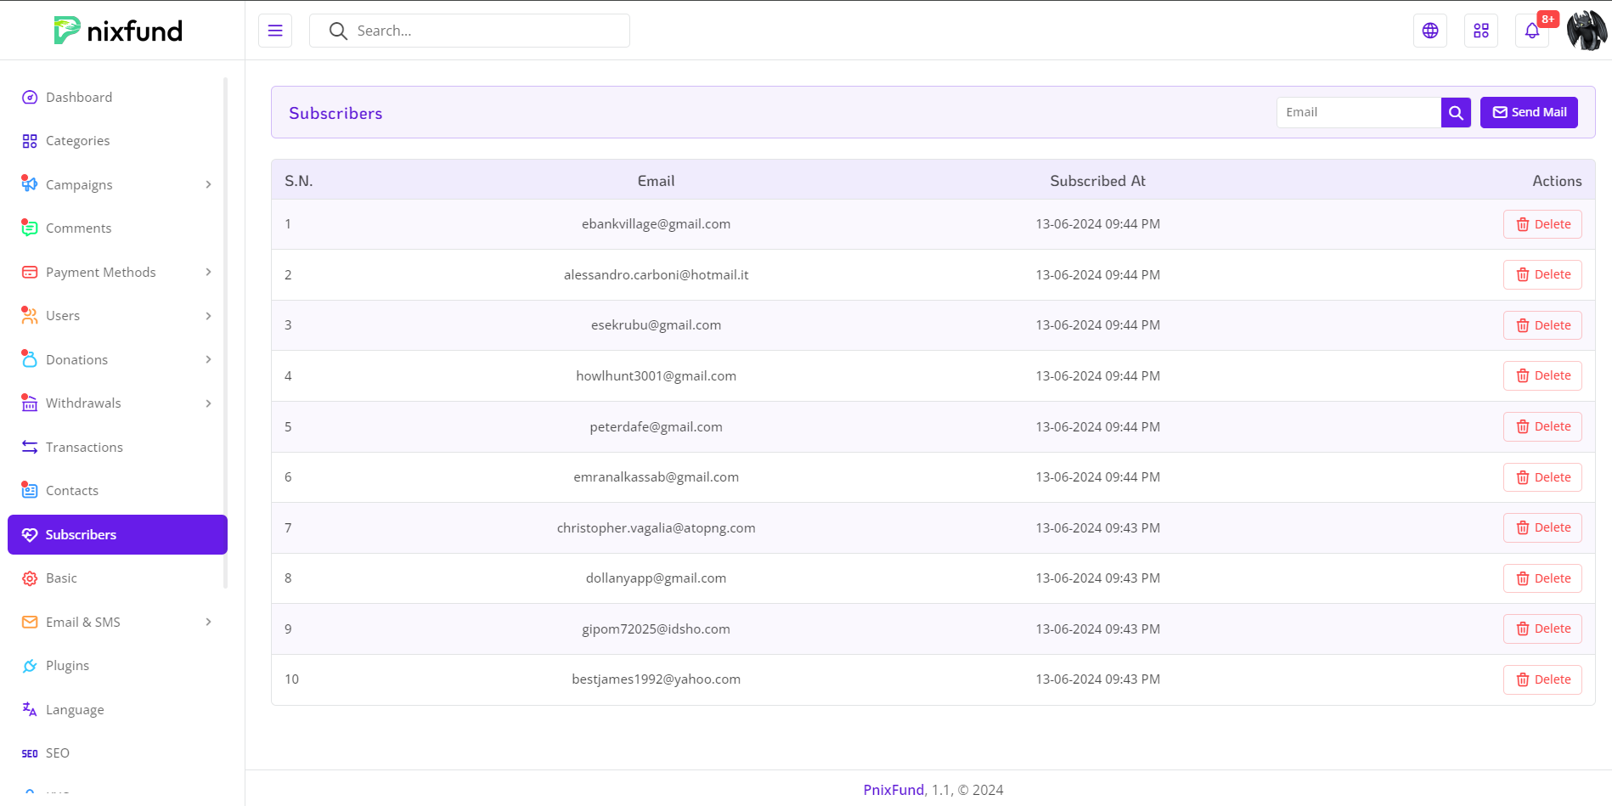Screen dimensions: 1612x806
Task: Click the Transactions arrows icon in sidebar
Action: [x=30, y=448]
